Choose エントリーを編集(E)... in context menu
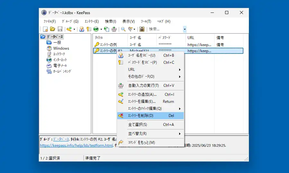The width and height of the screenshot is (289, 173). (x=150, y=102)
